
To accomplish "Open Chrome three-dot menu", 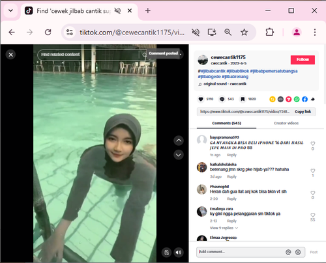I will pyautogui.click(x=315, y=33).
